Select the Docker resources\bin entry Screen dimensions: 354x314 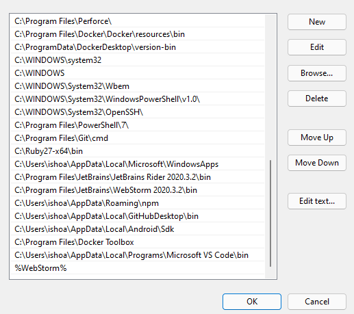coord(137,34)
